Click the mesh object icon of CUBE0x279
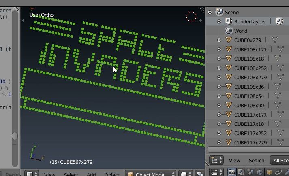289x176 pixels. (229, 40)
